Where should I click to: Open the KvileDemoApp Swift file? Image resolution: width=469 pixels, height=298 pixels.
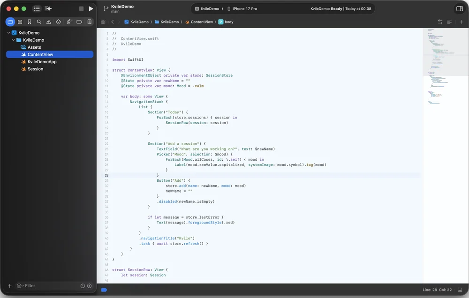point(42,61)
